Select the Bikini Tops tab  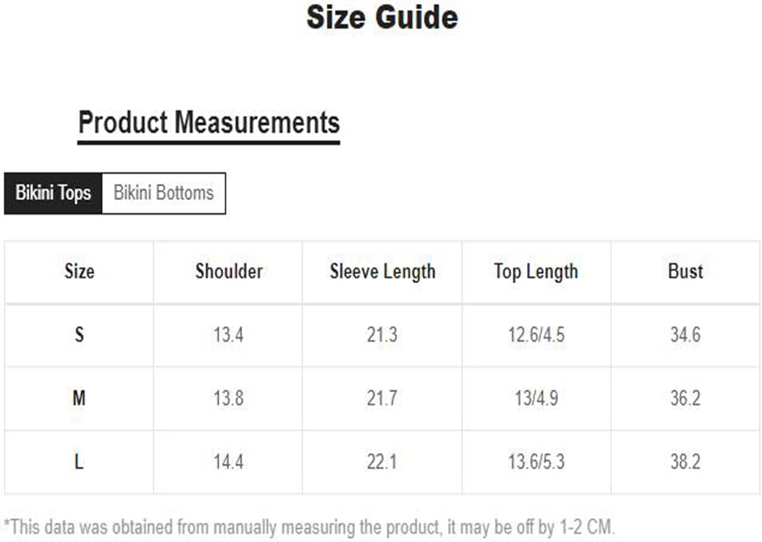click(53, 193)
